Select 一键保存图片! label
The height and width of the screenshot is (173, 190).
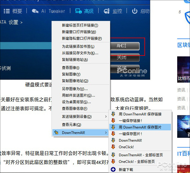coord(130,134)
